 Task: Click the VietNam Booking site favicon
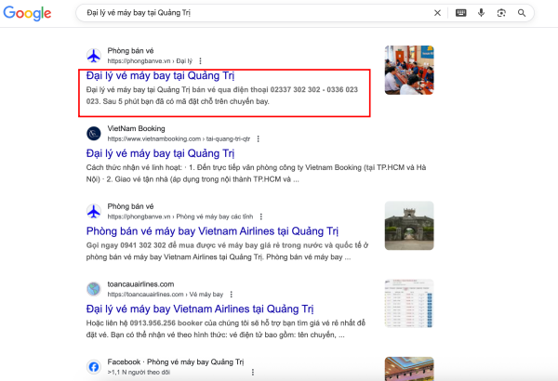(93, 133)
